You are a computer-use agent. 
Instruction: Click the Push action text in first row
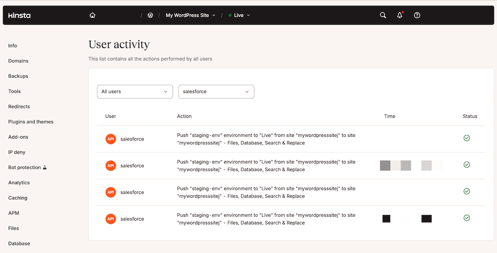[266, 139]
